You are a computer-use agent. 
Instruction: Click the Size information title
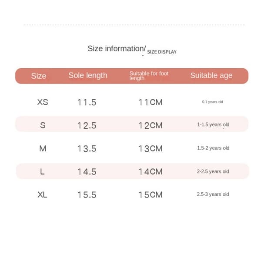(x=117, y=49)
